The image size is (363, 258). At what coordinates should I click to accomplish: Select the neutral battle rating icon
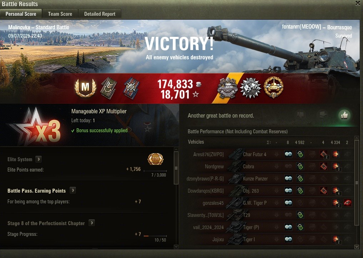(x=322, y=114)
